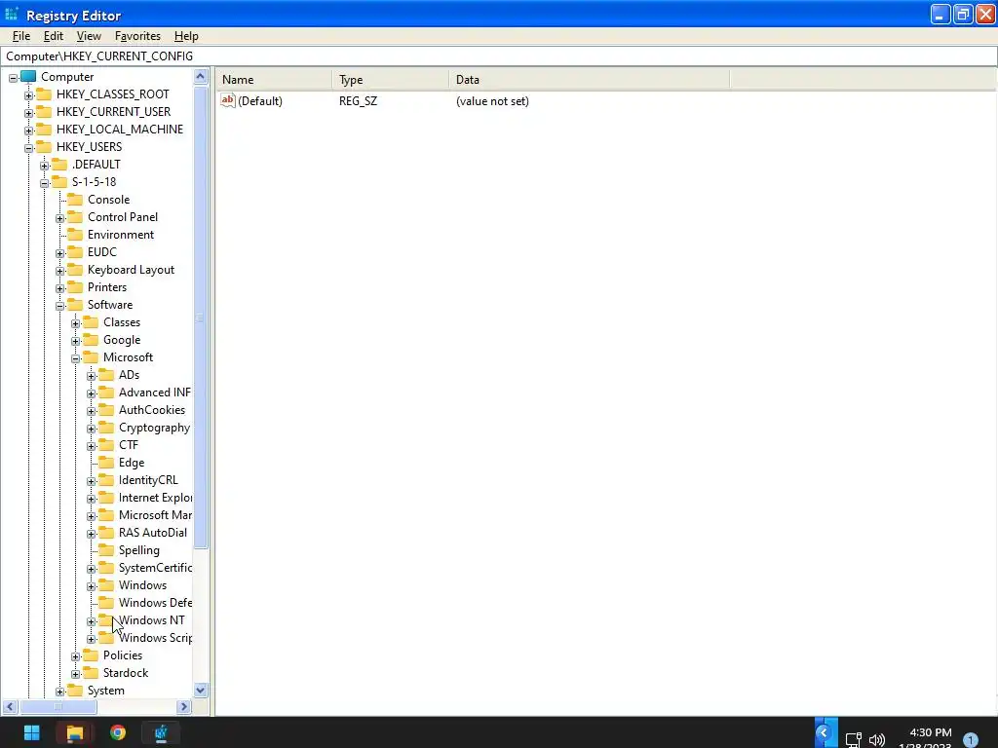The height and width of the screenshot is (748, 998).
Task: Click the (Default) string value icon
Action: 228,100
